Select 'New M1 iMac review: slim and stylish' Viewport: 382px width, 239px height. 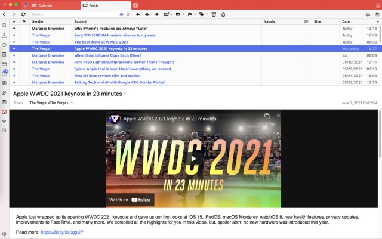[107, 76]
